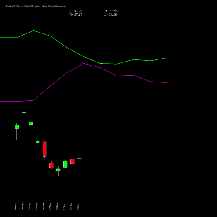Click the high value H: 77.95
This screenshot has height=217, width=217.
click(111, 11)
